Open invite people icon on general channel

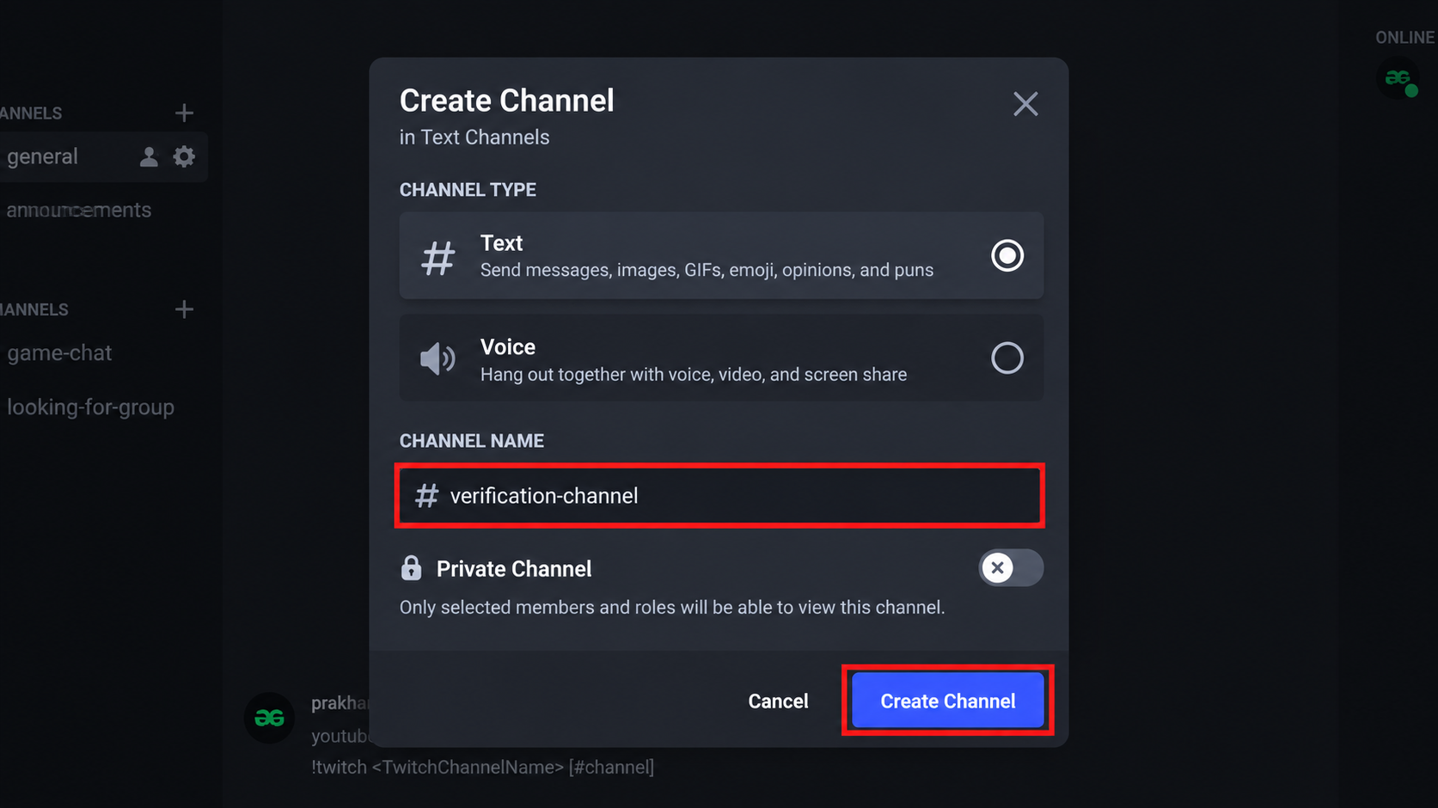pyautogui.click(x=149, y=156)
